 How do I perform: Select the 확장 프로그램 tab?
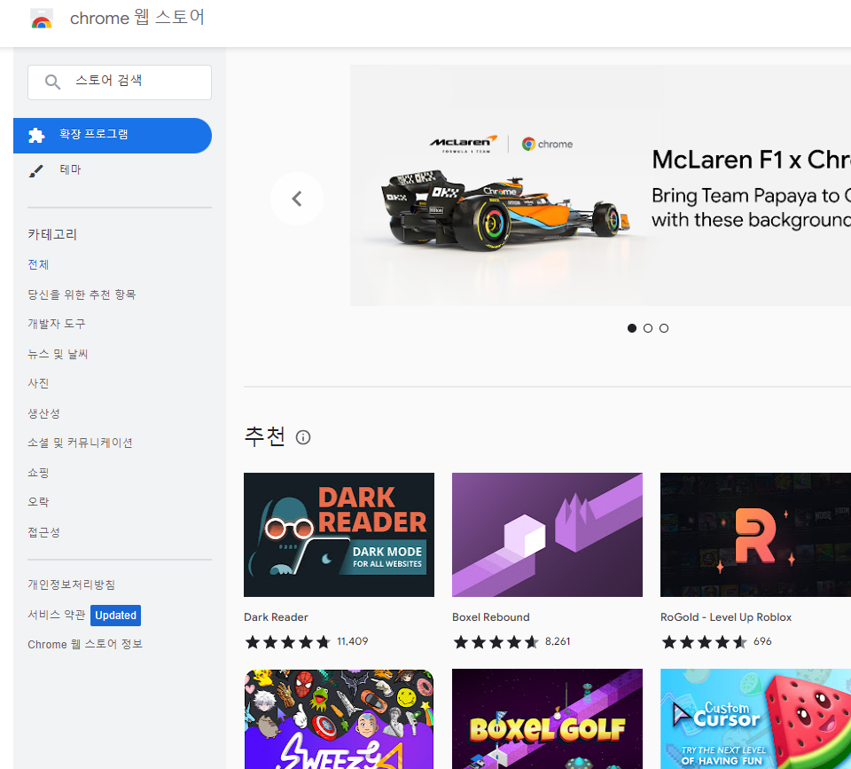tap(113, 135)
